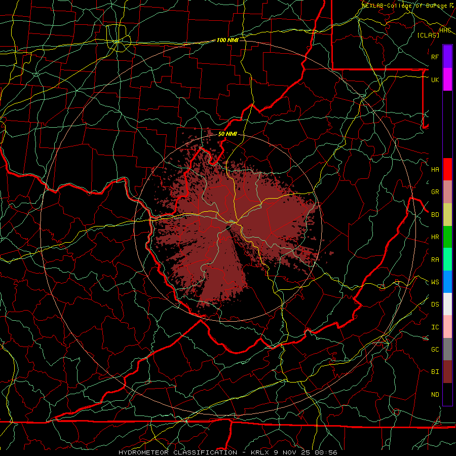
Task: Pick the RA light green legend swatch
Action: [447, 259]
